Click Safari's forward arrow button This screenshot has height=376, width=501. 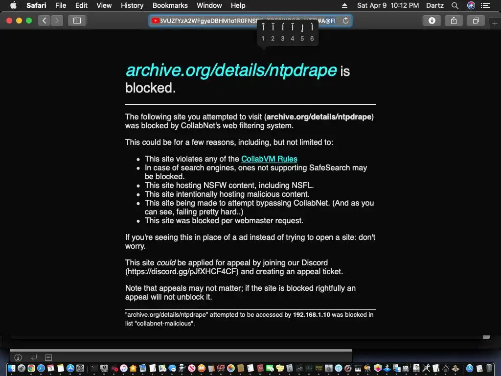click(x=57, y=21)
